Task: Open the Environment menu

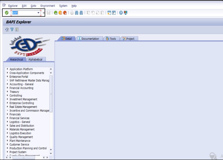Action: pos(48,6)
